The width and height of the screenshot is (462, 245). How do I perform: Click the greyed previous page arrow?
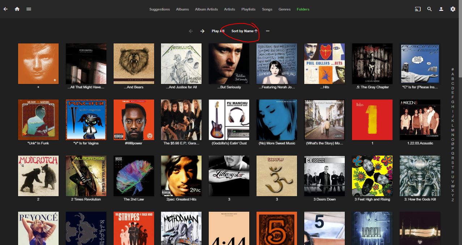pyautogui.click(x=191, y=31)
